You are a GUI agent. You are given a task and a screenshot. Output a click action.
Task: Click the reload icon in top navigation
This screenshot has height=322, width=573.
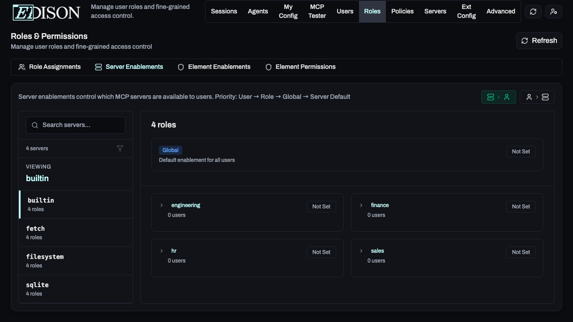pyautogui.click(x=533, y=12)
